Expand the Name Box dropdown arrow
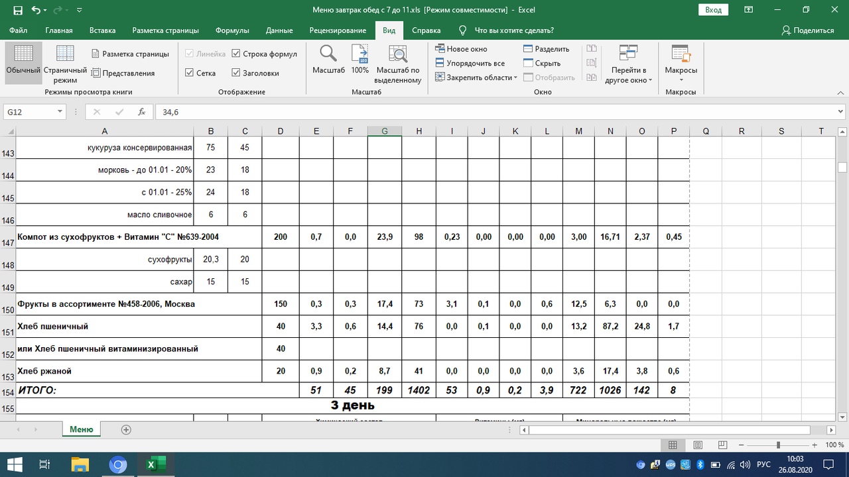The height and width of the screenshot is (477, 849). click(60, 113)
